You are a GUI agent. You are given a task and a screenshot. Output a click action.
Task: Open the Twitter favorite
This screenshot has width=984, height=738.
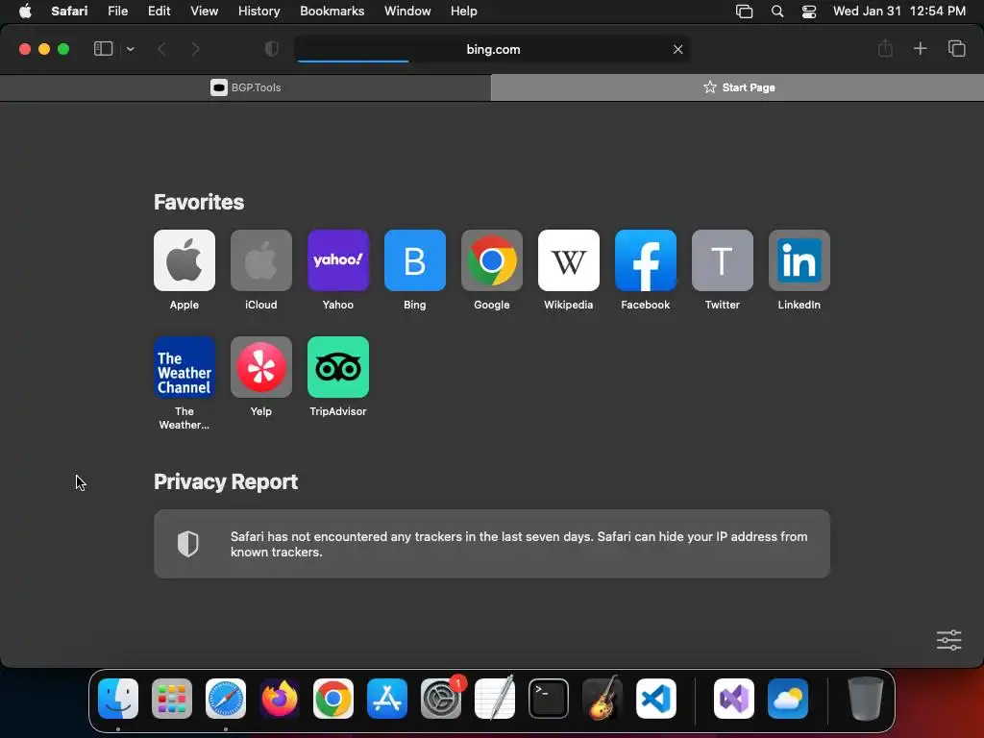click(x=723, y=260)
